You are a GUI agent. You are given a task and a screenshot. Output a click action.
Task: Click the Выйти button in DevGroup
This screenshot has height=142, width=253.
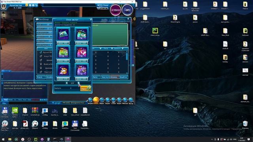click(124, 77)
